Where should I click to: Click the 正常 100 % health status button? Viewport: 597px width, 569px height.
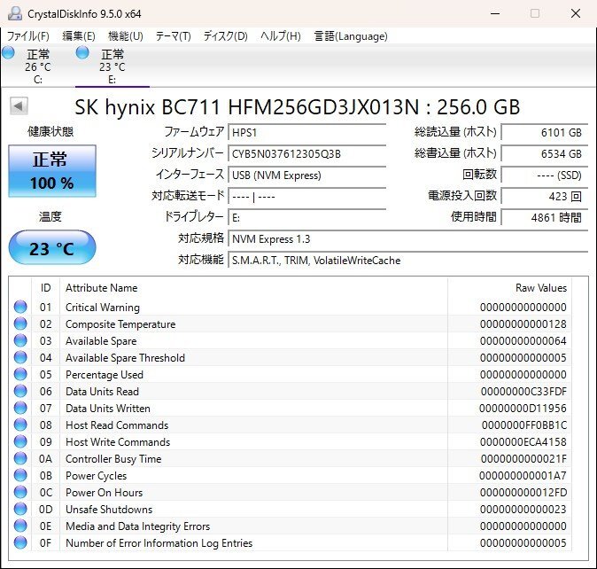[x=52, y=171]
